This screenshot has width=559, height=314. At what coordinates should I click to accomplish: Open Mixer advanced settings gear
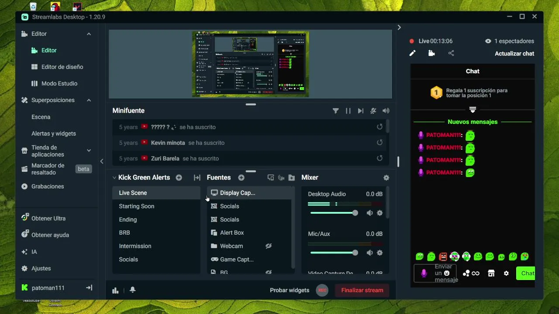click(386, 177)
